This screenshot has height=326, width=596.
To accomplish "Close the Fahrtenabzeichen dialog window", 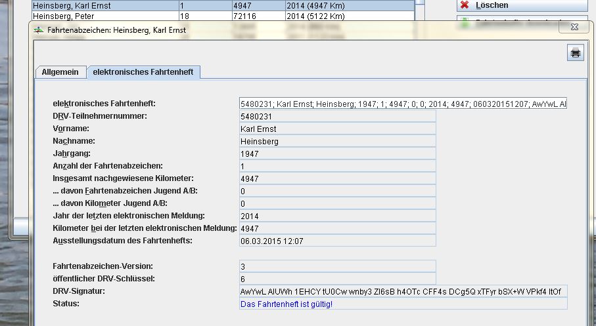I will [x=575, y=28].
